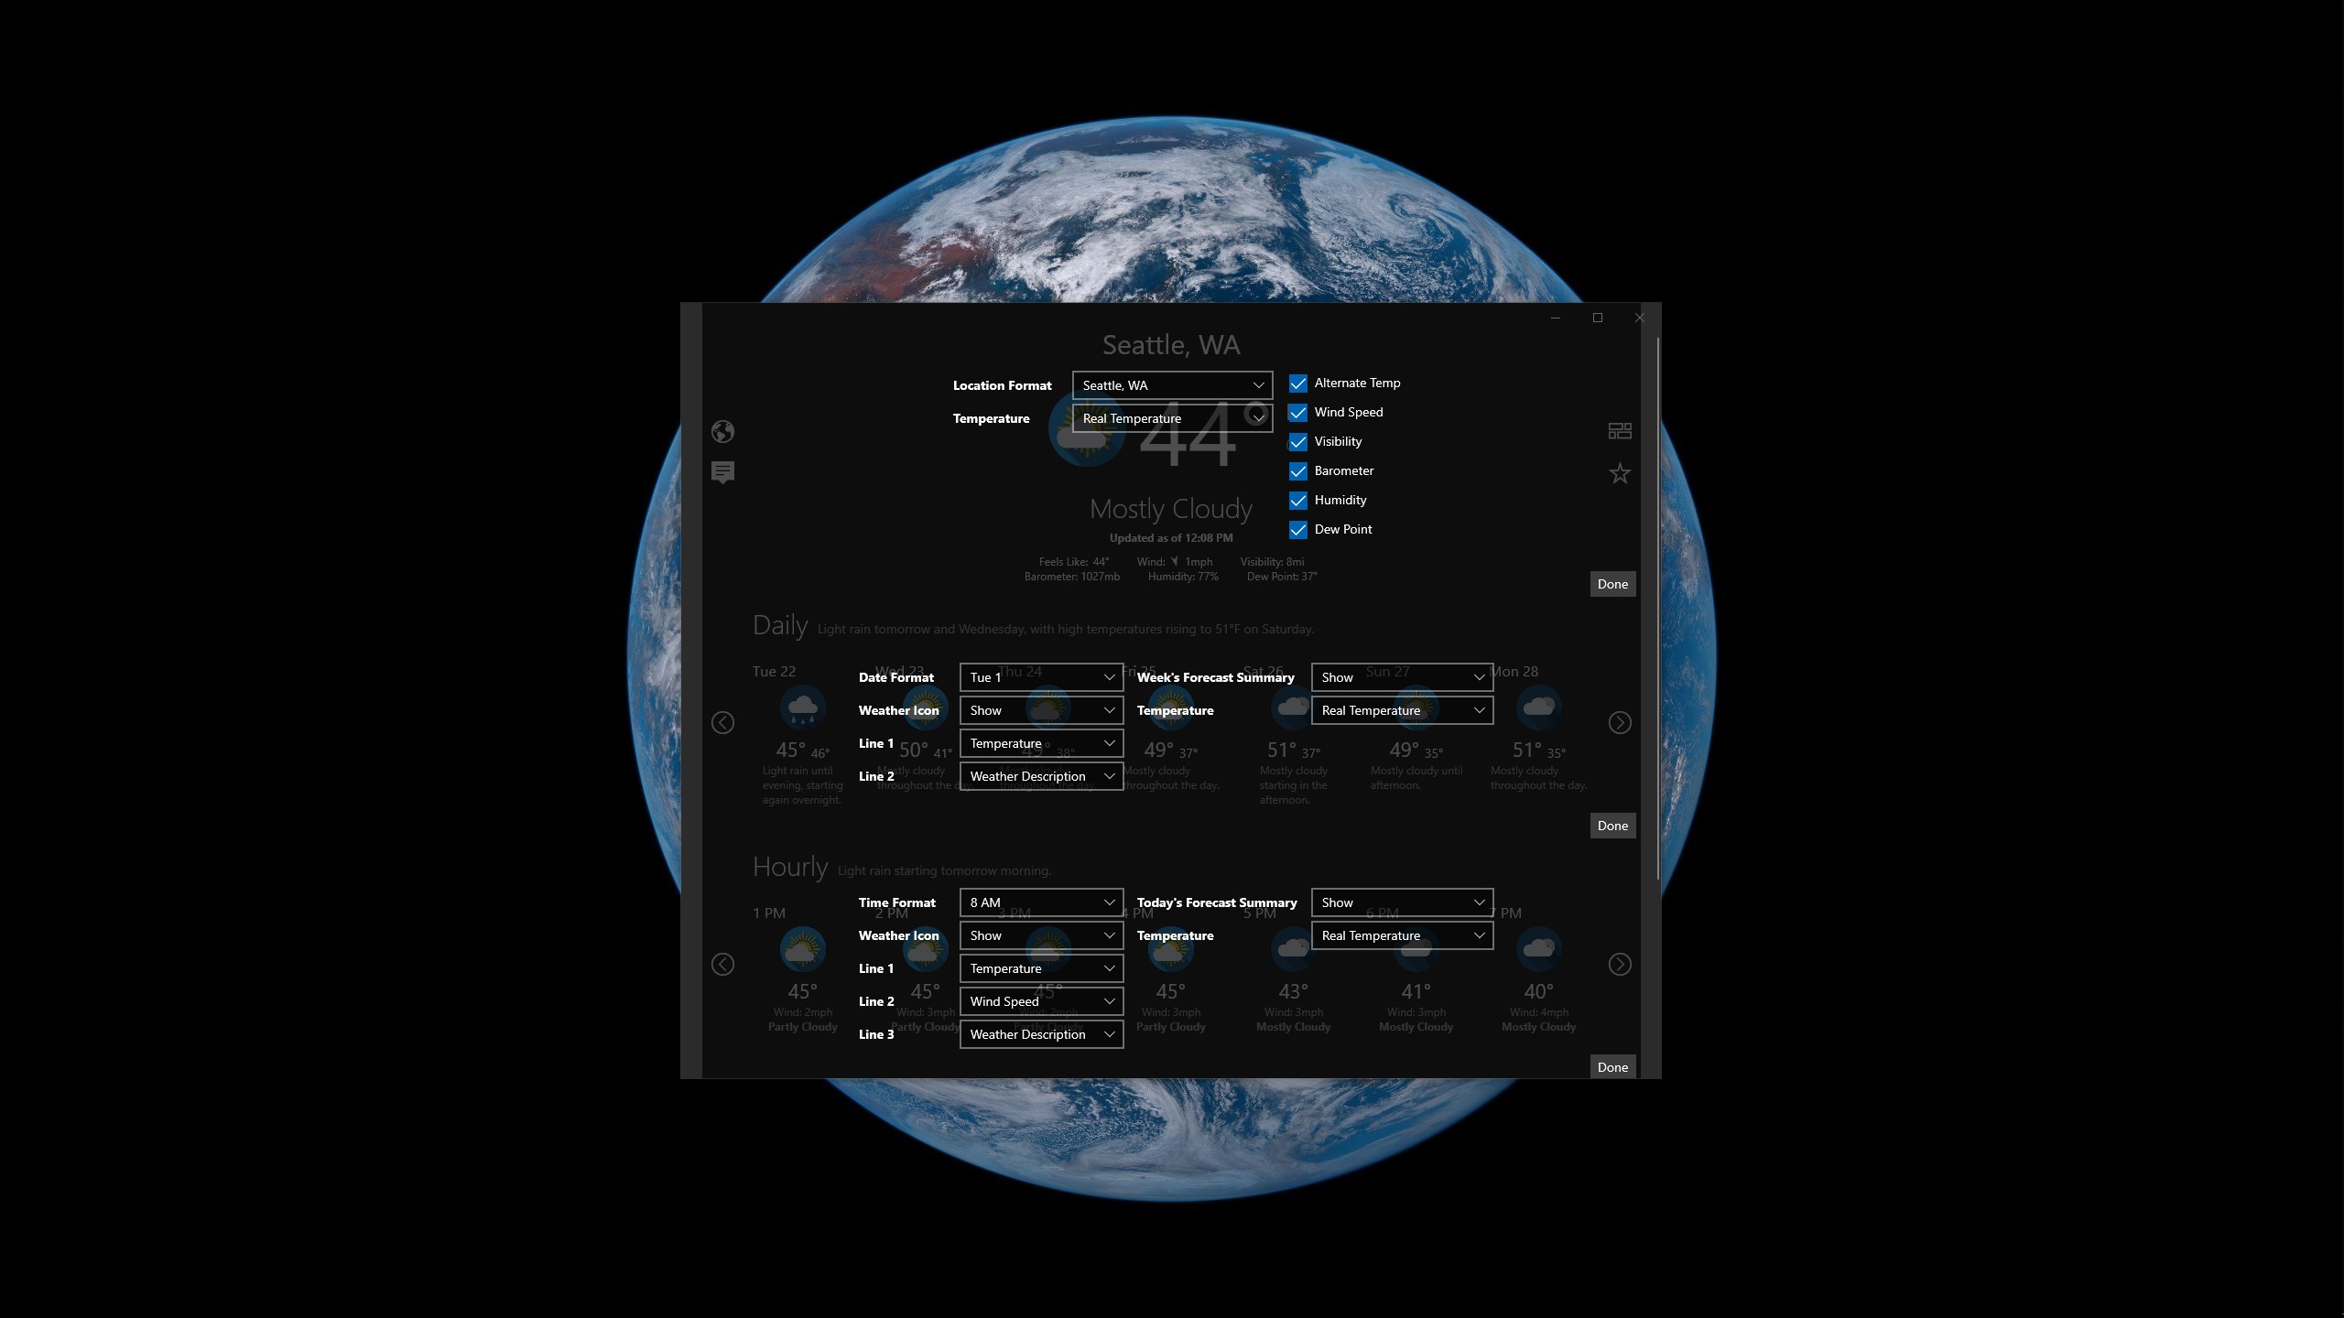Click the layout tiles icon at right
Screen dimensions: 2344x1318
(1620, 431)
